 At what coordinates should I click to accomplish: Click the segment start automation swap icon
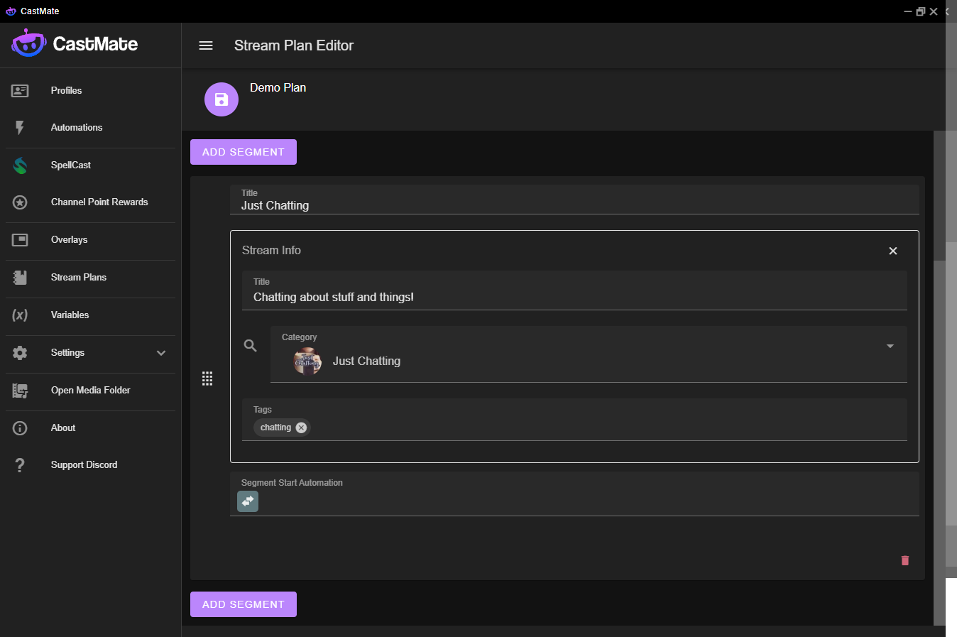[248, 501]
